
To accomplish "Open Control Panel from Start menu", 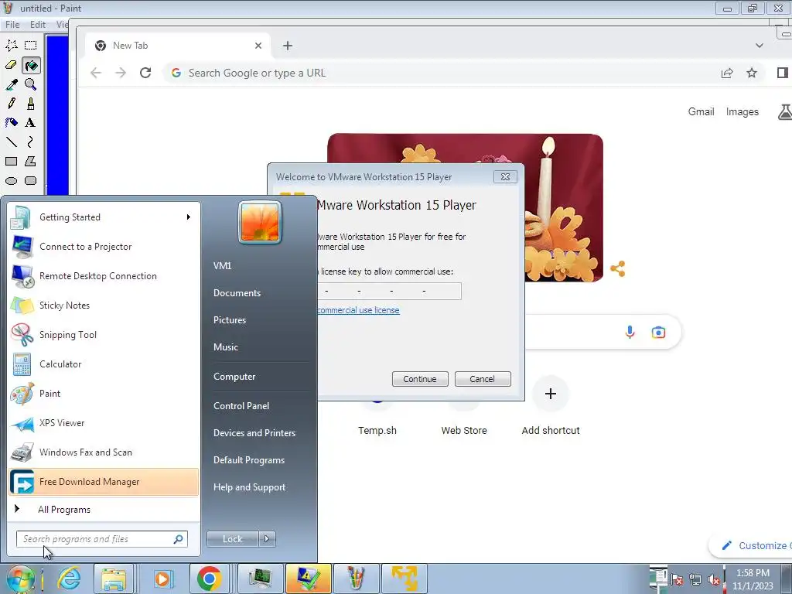I will (241, 405).
